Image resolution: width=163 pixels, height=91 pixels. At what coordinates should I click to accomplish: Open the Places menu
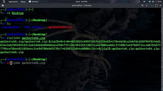23,2
